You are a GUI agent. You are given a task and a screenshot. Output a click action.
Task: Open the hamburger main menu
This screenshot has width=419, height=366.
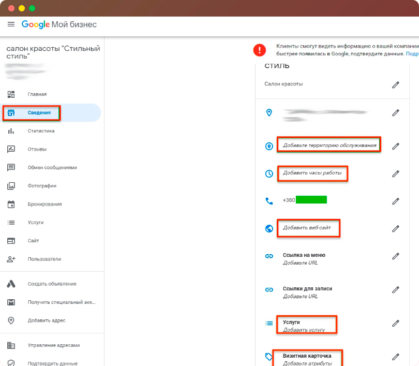[x=11, y=24]
